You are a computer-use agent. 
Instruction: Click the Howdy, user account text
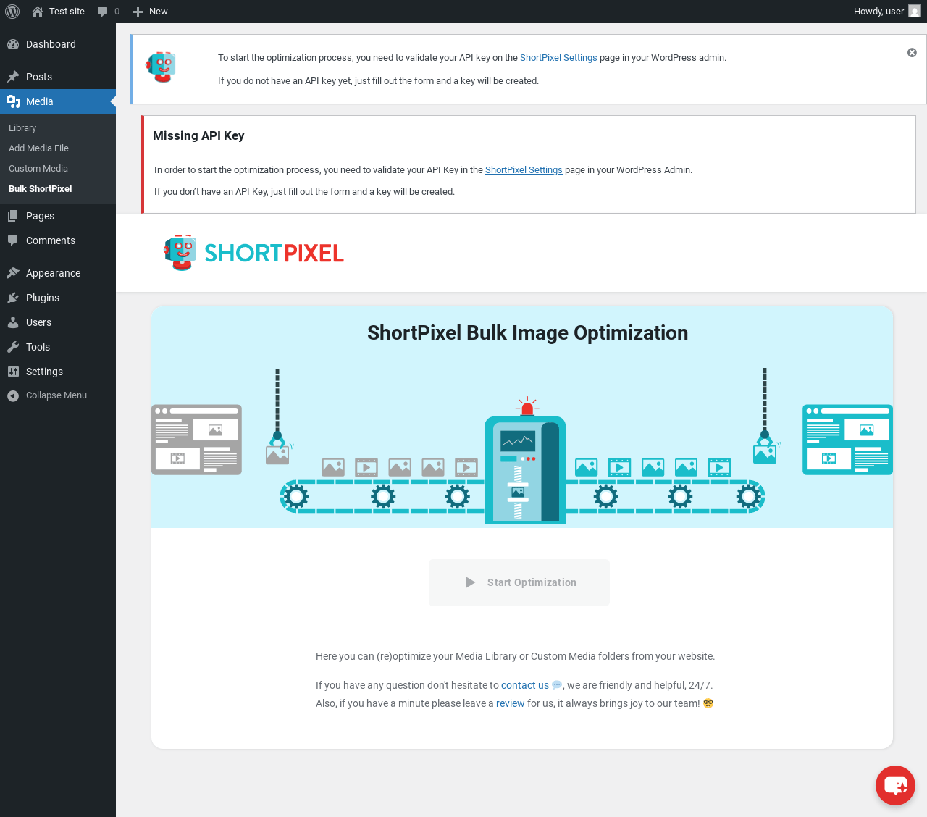coord(878,12)
